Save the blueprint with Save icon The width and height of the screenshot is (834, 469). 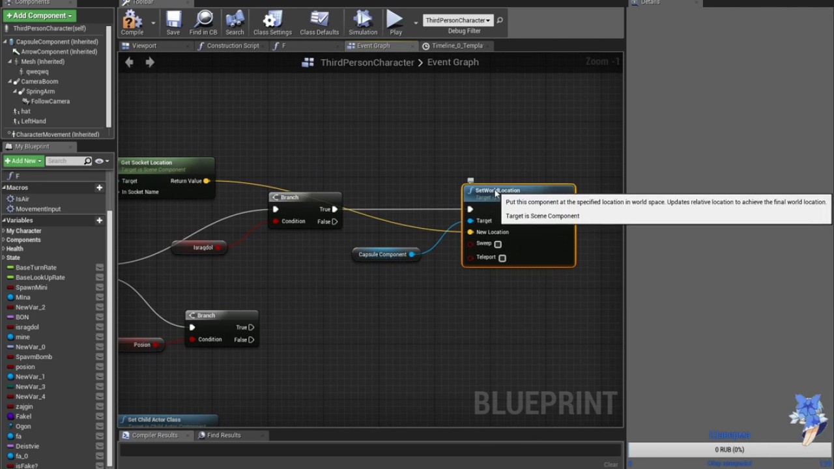coord(173,22)
